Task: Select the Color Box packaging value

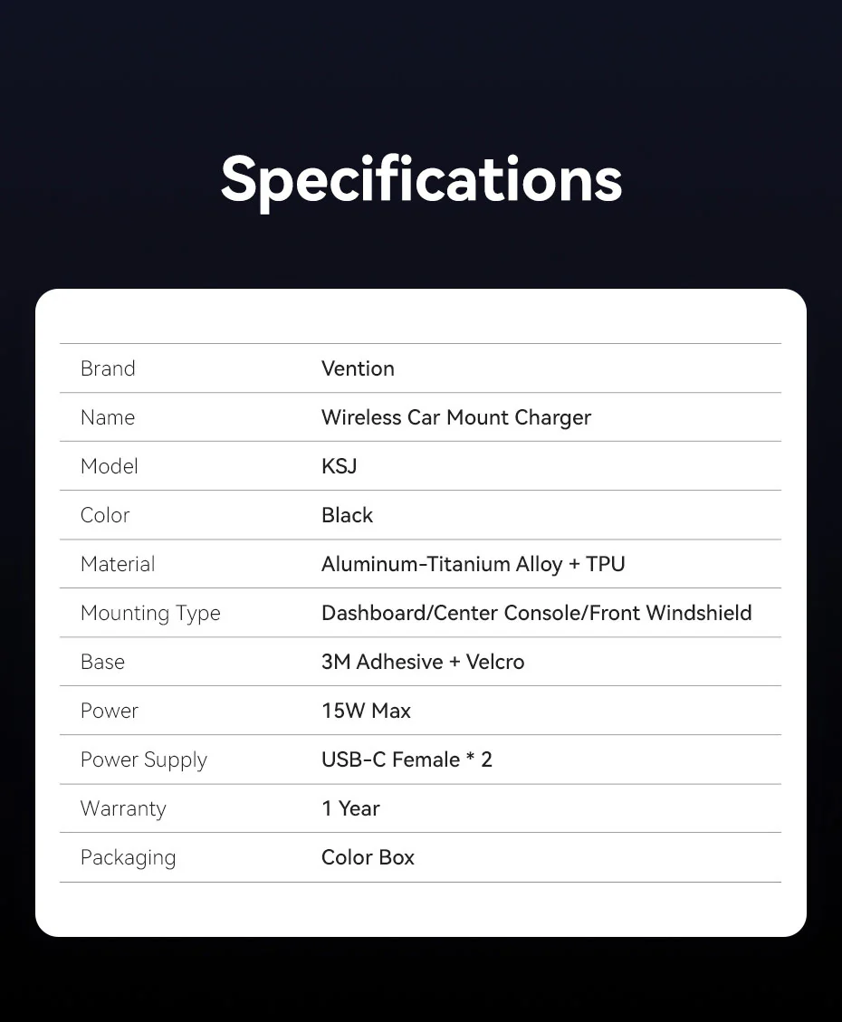Action: pos(368,857)
